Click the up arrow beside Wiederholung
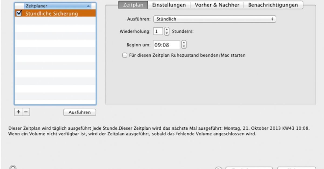 tap(167, 30)
